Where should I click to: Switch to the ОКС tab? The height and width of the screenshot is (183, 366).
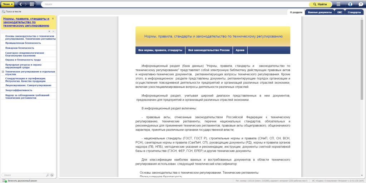(340, 12)
